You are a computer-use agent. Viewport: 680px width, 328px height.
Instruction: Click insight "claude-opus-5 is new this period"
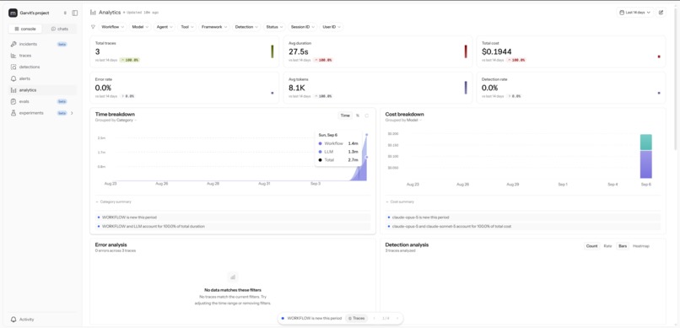[522, 218]
